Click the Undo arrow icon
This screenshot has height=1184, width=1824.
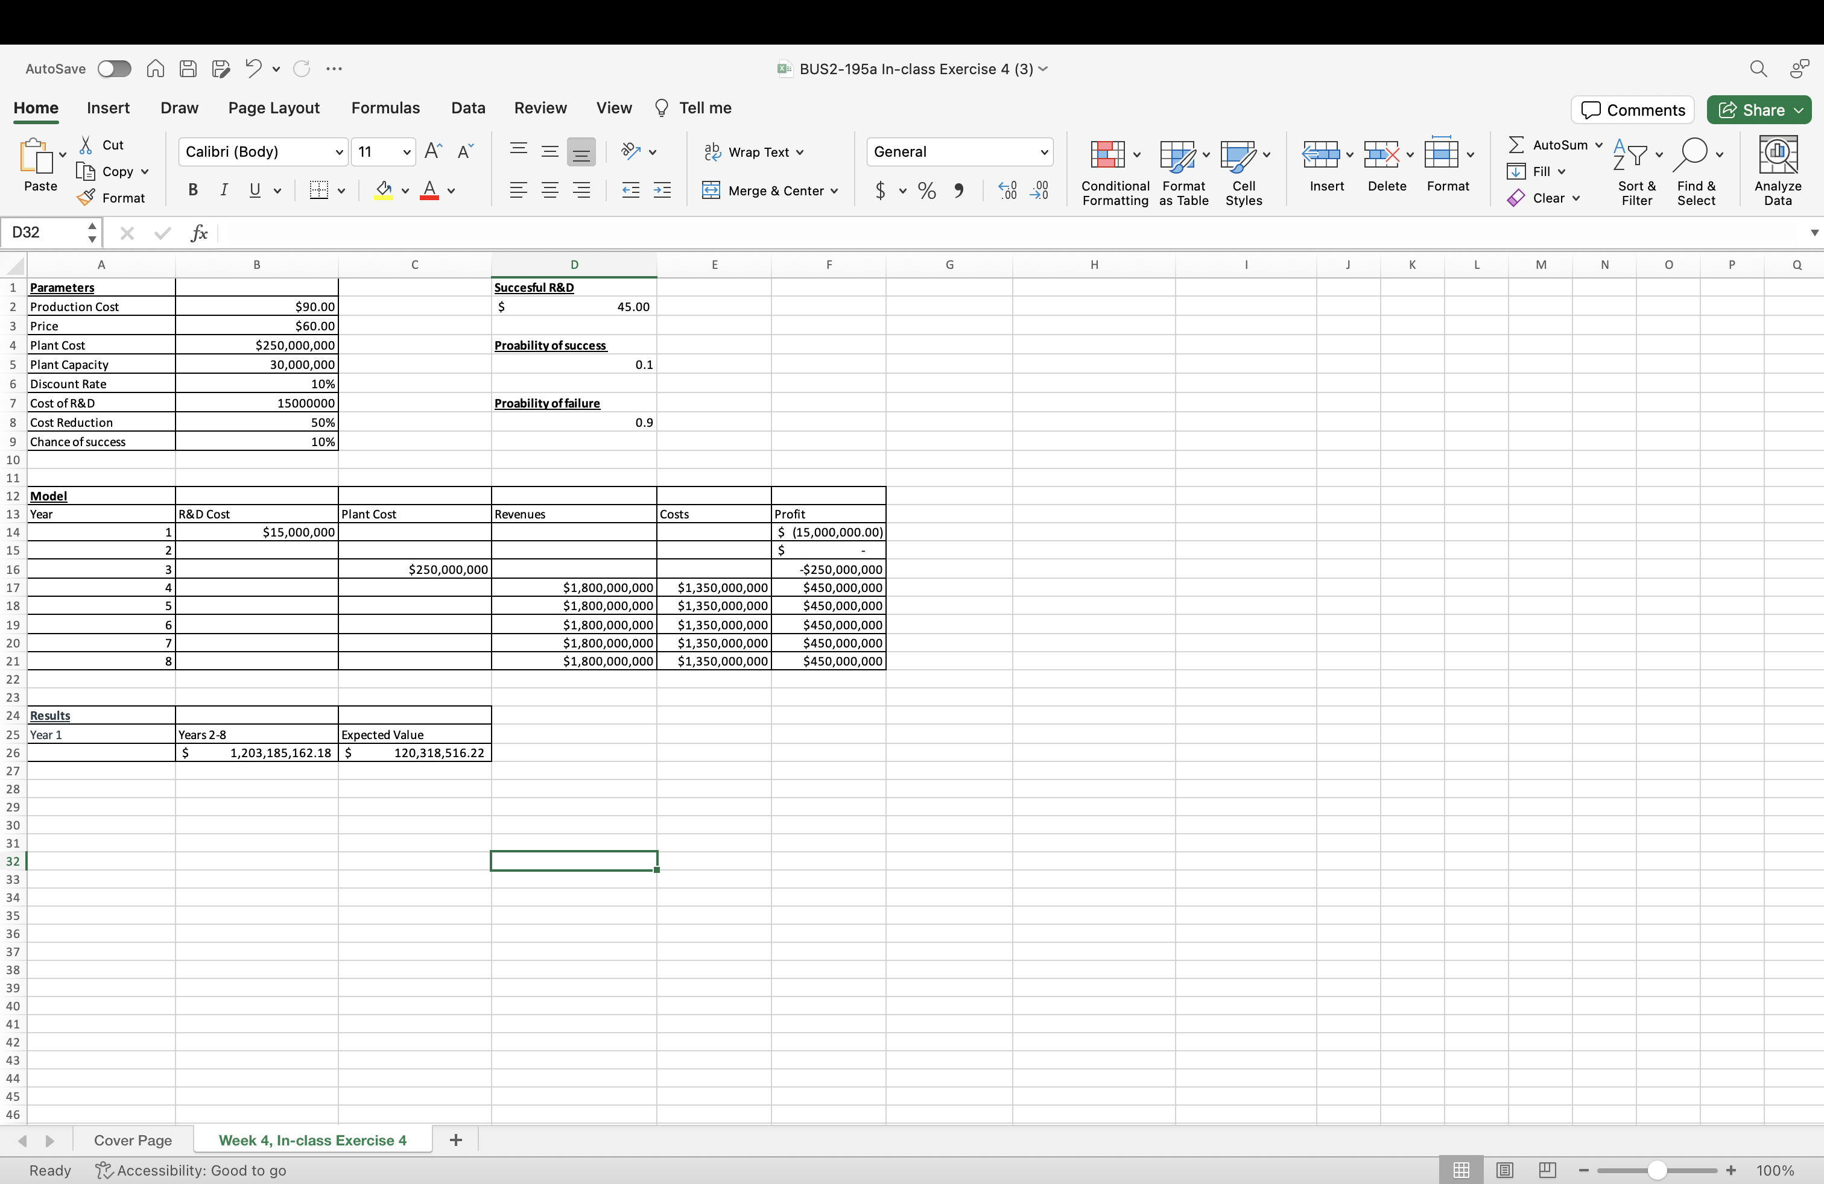click(x=254, y=68)
